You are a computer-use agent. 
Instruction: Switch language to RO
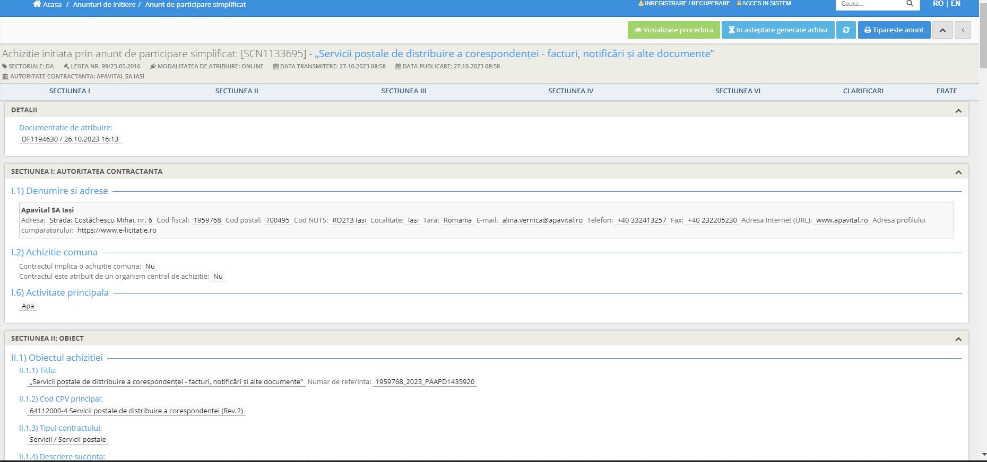click(x=938, y=4)
